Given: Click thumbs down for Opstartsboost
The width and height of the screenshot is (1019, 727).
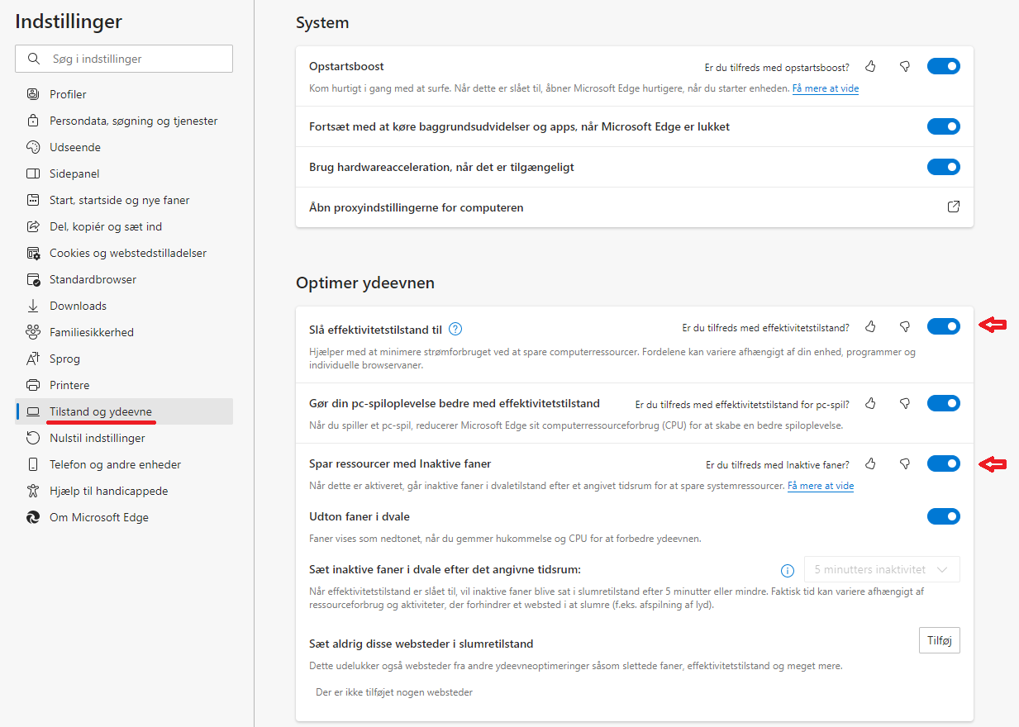Looking at the screenshot, I should click(905, 67).
